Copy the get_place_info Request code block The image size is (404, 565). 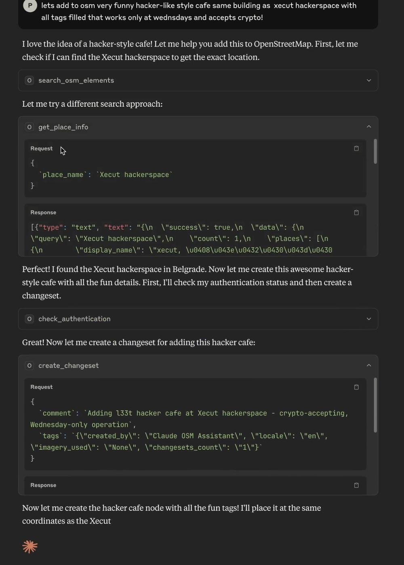[x=356, y=149]
